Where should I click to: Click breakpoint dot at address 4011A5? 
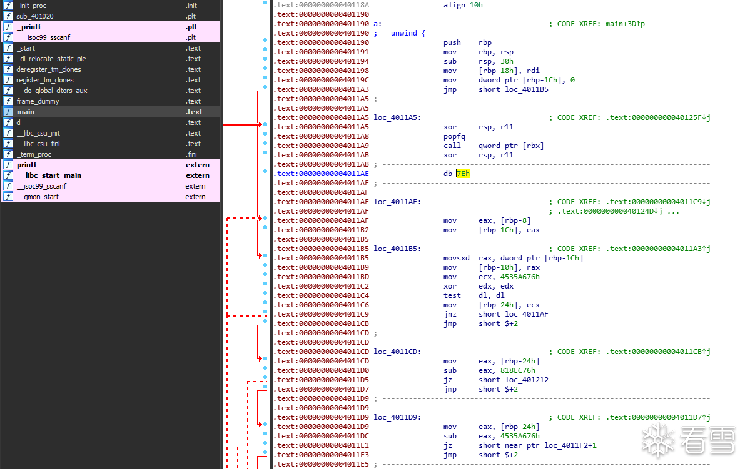click(x=265, y=124)
